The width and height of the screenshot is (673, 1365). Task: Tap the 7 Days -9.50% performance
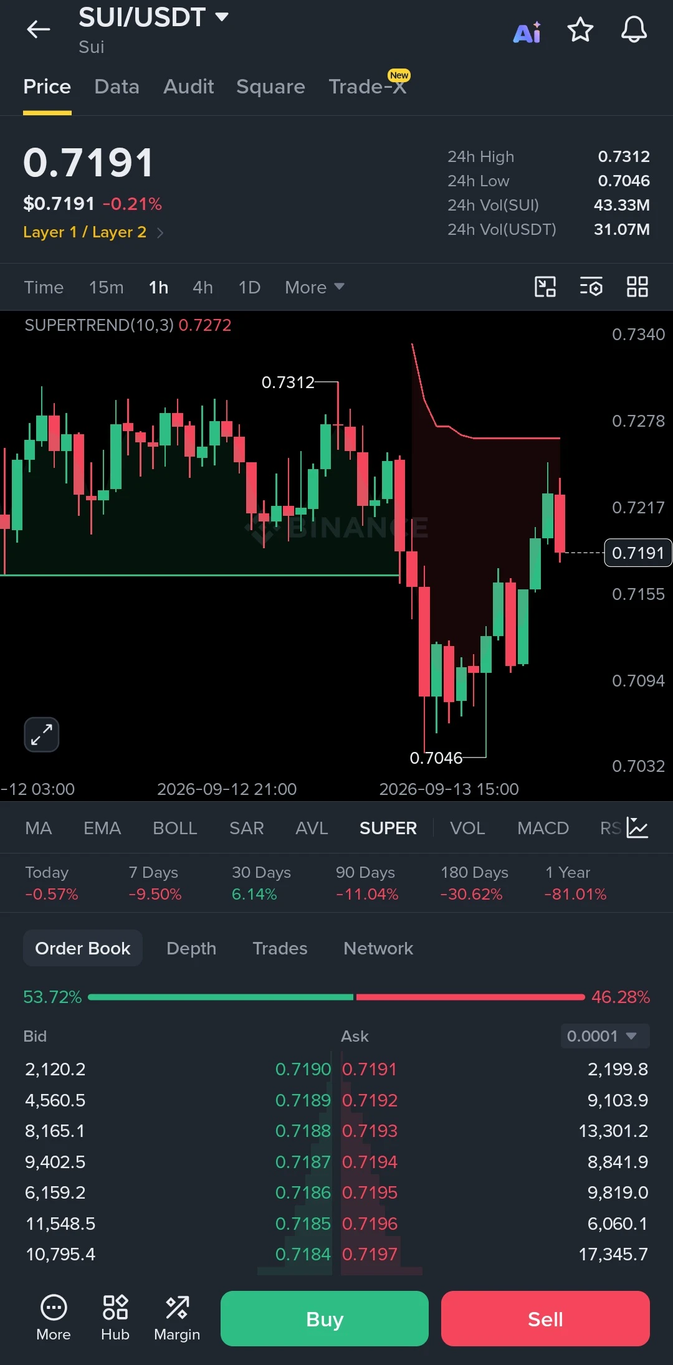(155, 883)
